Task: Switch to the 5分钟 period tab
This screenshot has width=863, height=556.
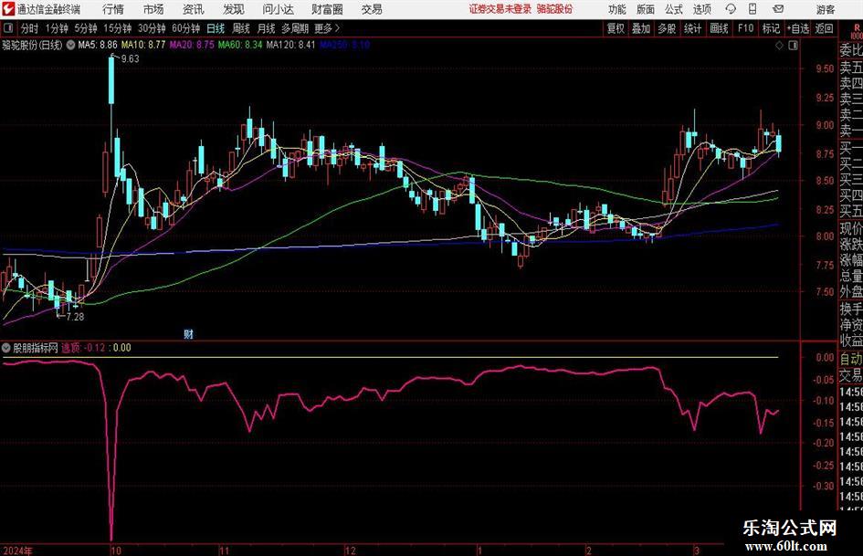Action: coord(85,28)
